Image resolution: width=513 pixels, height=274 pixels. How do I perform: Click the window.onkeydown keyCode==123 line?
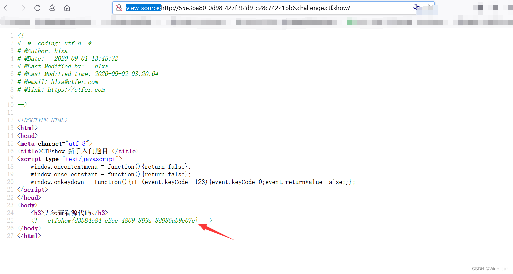coord(193,182)
